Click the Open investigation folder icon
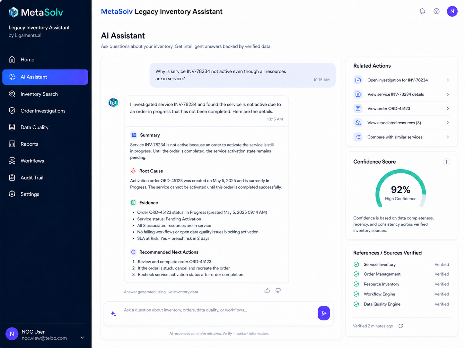Image resolution: width=465 pixels, height=348 pixels. [x=358, y=80]
